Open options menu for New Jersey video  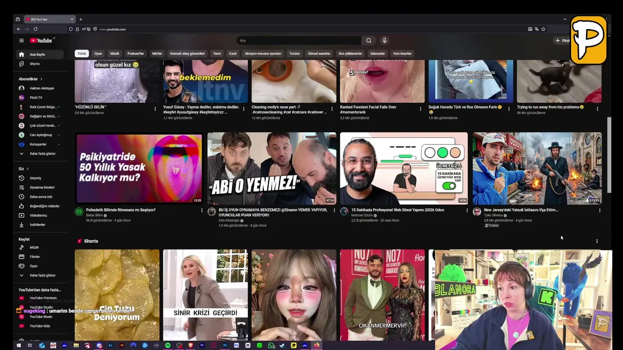tap(600, 210)
